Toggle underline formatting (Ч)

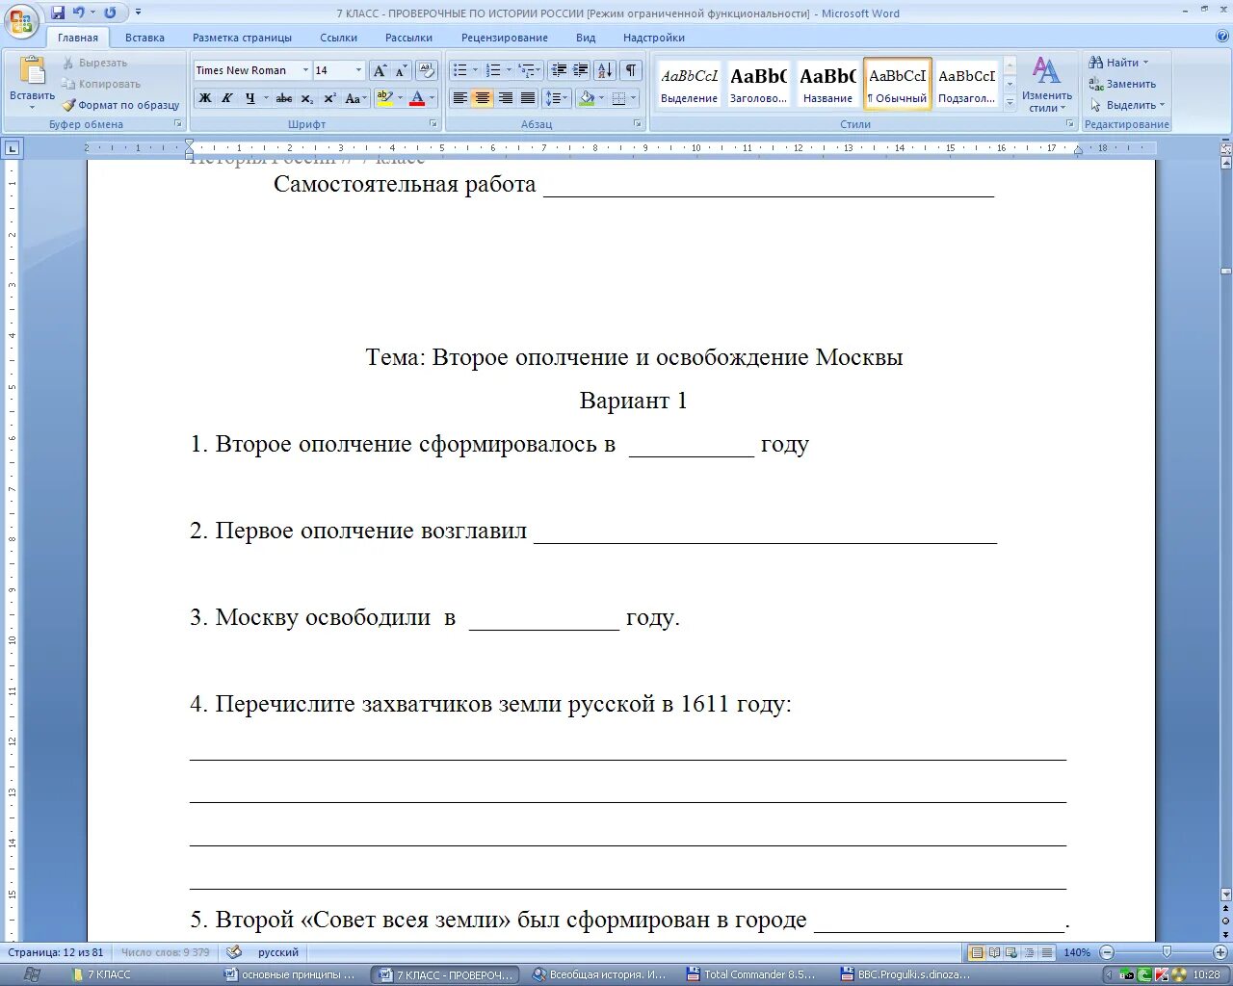(x=249, y=98)
